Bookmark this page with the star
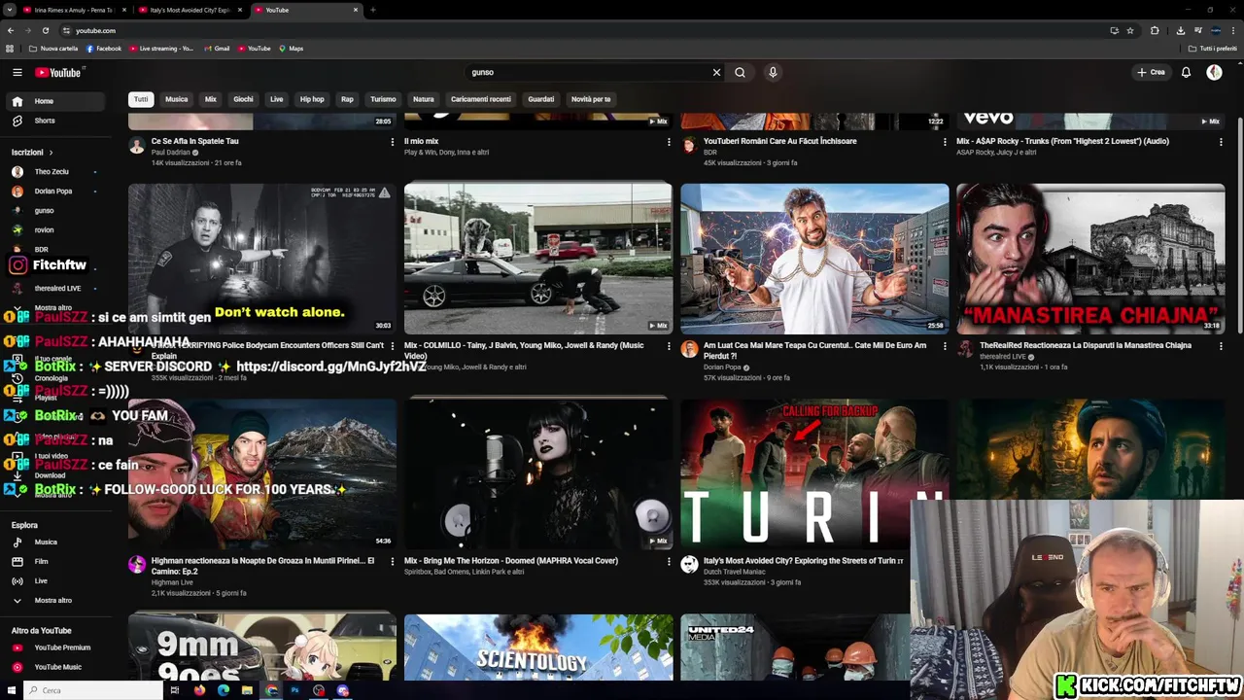This screenshot has height=700, width=1244. pyautogui.click(x=1130, y=30)
